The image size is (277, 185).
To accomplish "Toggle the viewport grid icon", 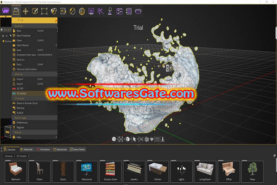I will tap(157, 139).
